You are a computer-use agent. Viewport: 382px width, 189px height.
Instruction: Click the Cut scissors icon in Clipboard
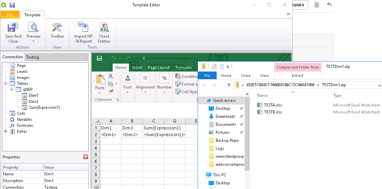(x=111, y=77)
